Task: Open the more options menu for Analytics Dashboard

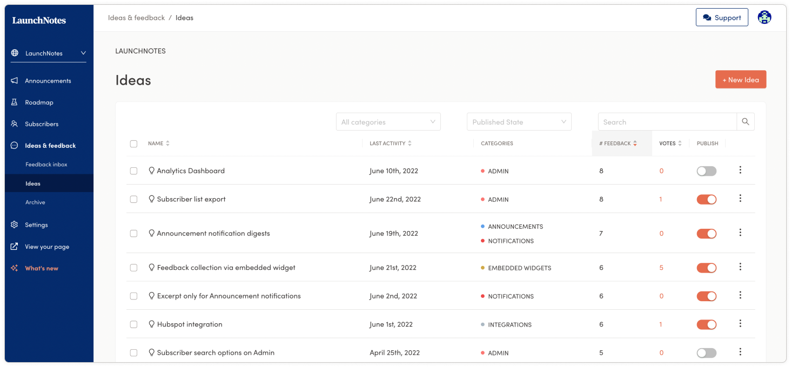Action: [x=740, y=170]
